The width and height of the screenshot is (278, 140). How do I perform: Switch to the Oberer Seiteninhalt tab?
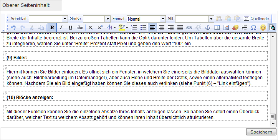tap(31, 5)
